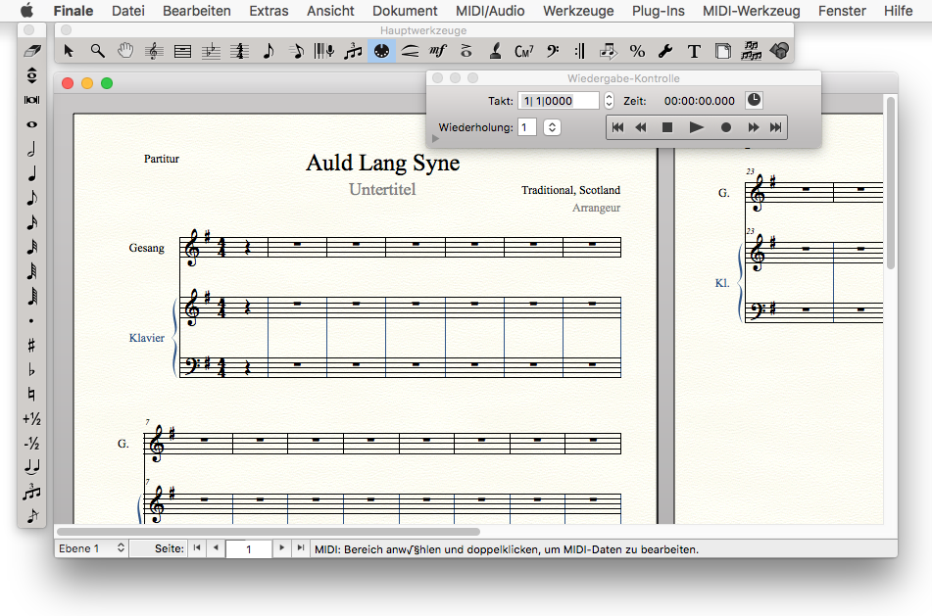
Task: Select the Zoom magnifier tool
Action: coord(97,51)
